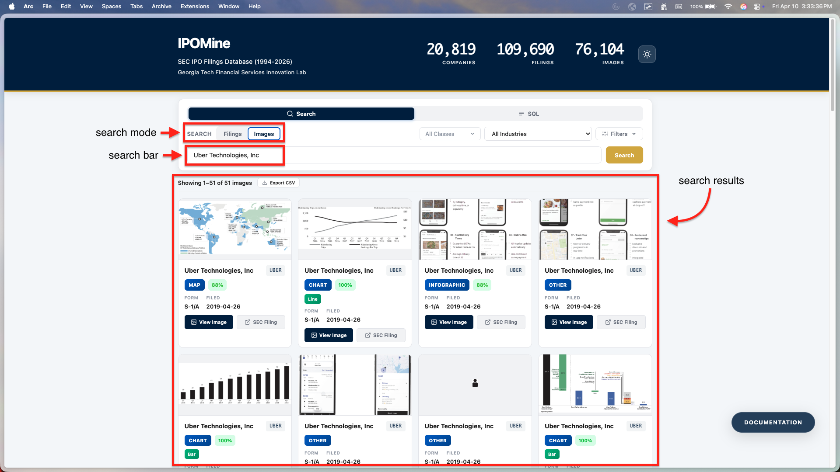Open the View menu
Screen dimensions: 840x472
pyautogui.click(x=86, y=6)
